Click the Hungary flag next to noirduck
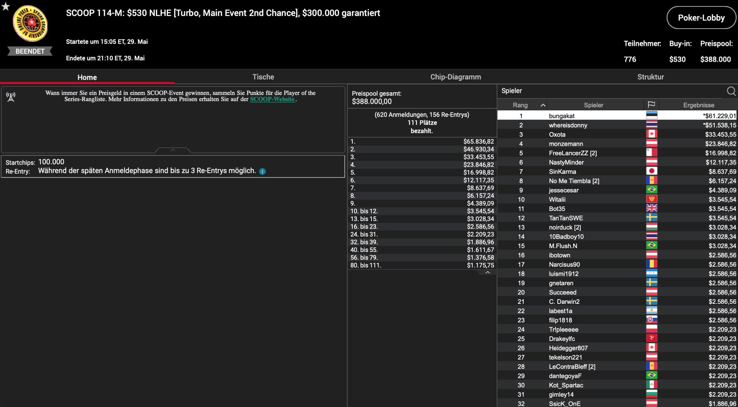Viewport: 738px width, 407px height. [x=652, y=227]
